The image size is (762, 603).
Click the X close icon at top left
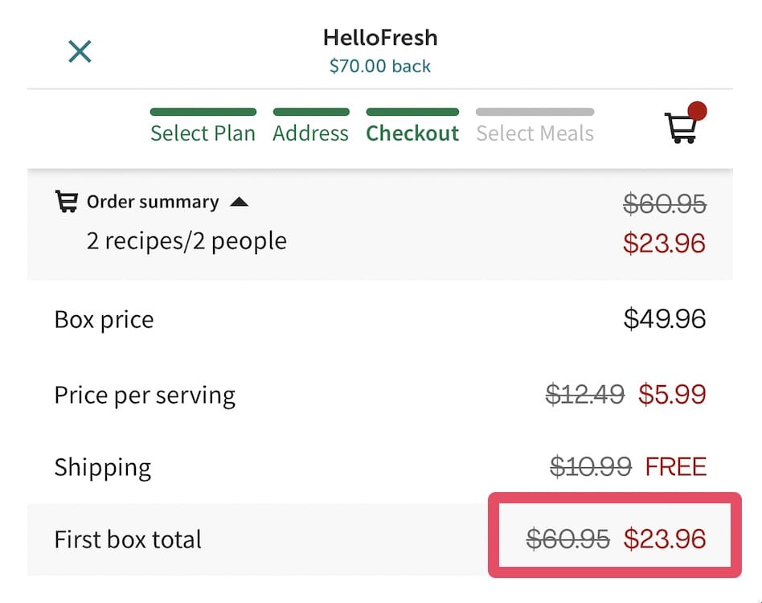80,51
